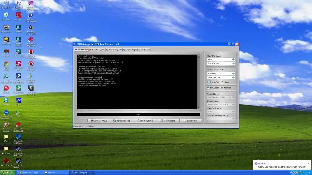The image size is (312, 175).
Task: Open the Medusa Flasher desktop shortcut
Action: click(x=18, y=42)
